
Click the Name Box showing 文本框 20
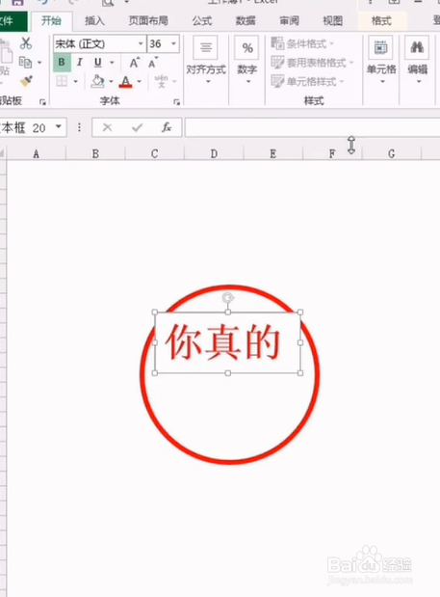pyautogui.click(x=25, y=127)
